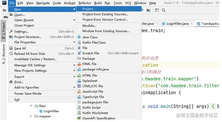Viewport: 222px width, 122px height.
Task: Open the Refactor menu
Action: point(85,3)
